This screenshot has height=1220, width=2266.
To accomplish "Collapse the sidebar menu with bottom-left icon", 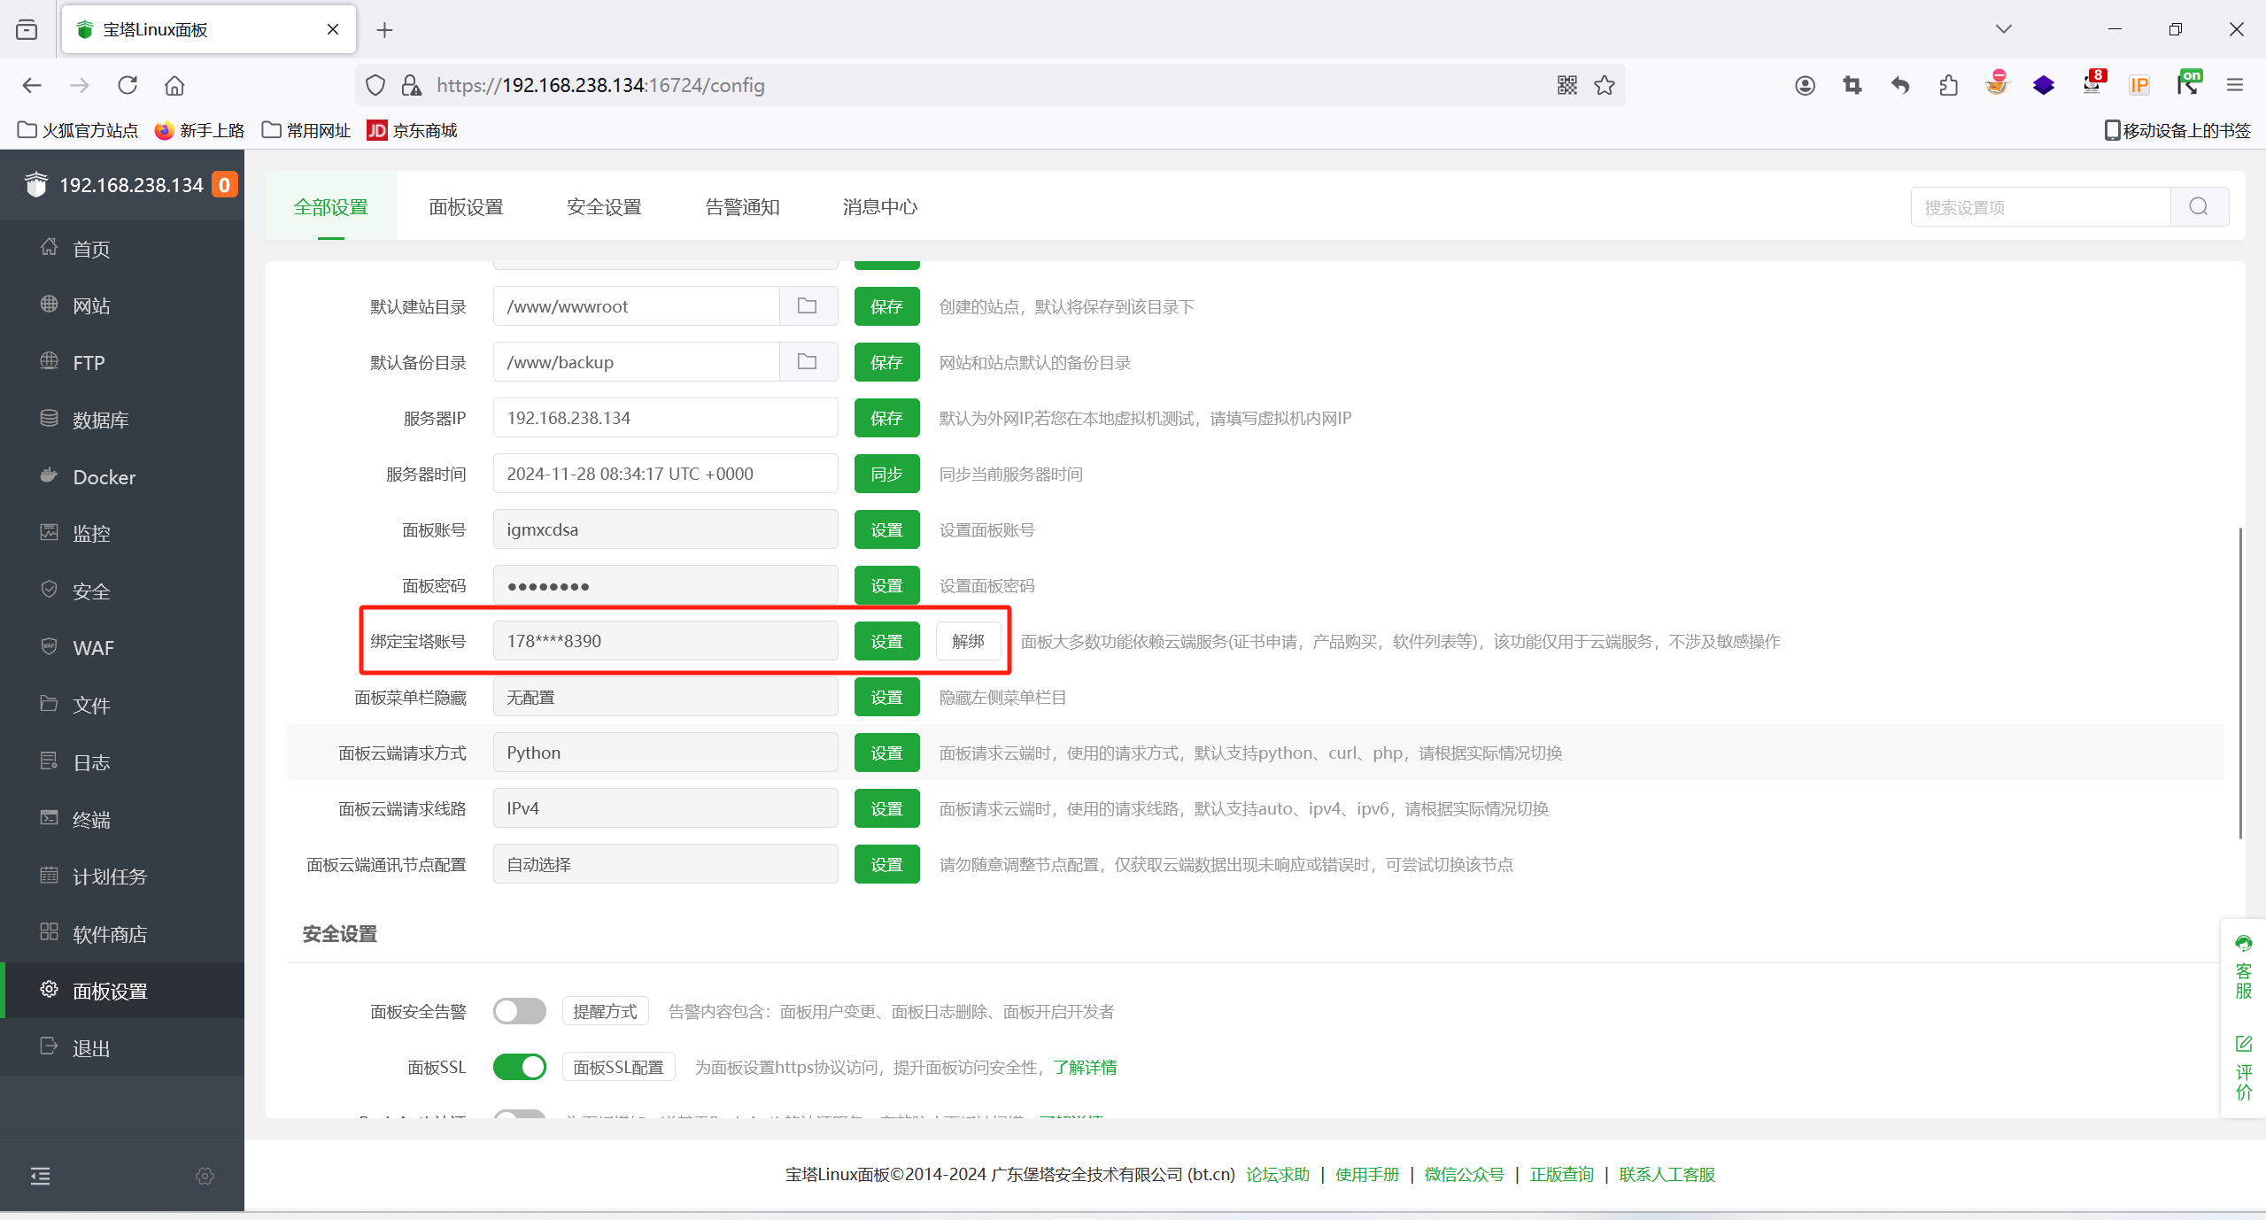I will tap(40, 1176).
